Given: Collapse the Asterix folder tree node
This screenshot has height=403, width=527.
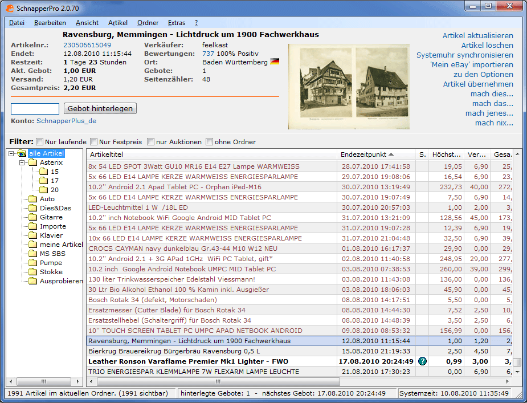Looking at the screenshot, I should (23, 162).
